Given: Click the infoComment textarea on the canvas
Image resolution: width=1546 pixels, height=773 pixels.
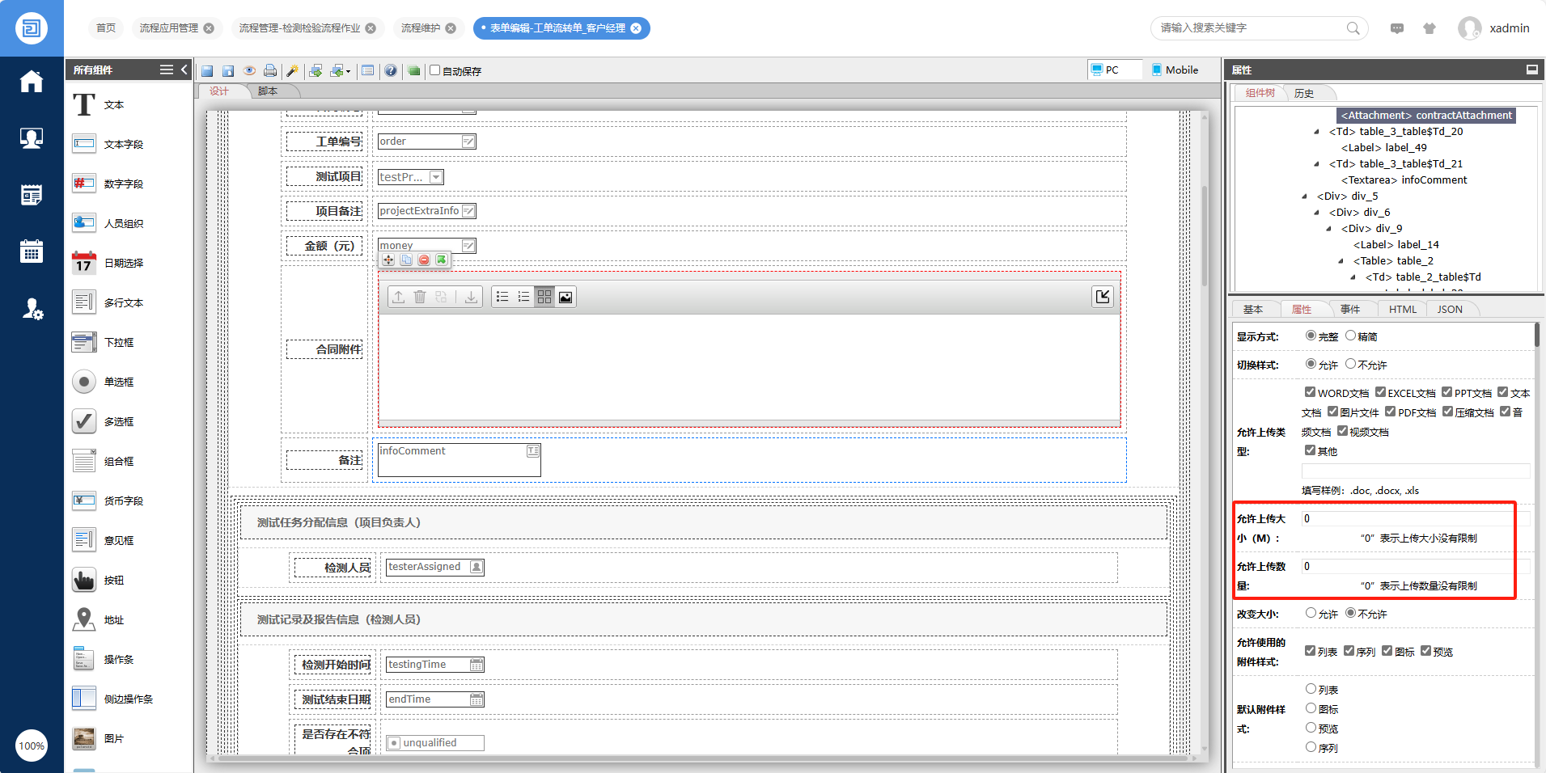Looking at the screenshot, I should coord(459,459).
